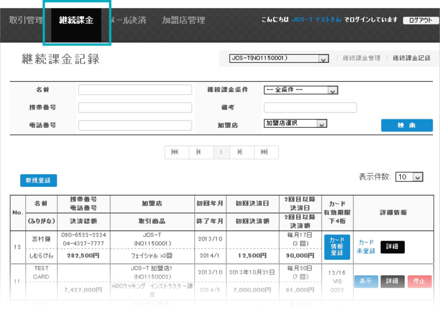Click カード情報登録 button for 志村健
The width and height of the screenshot is (440, 314).
(x=337, y=247)
